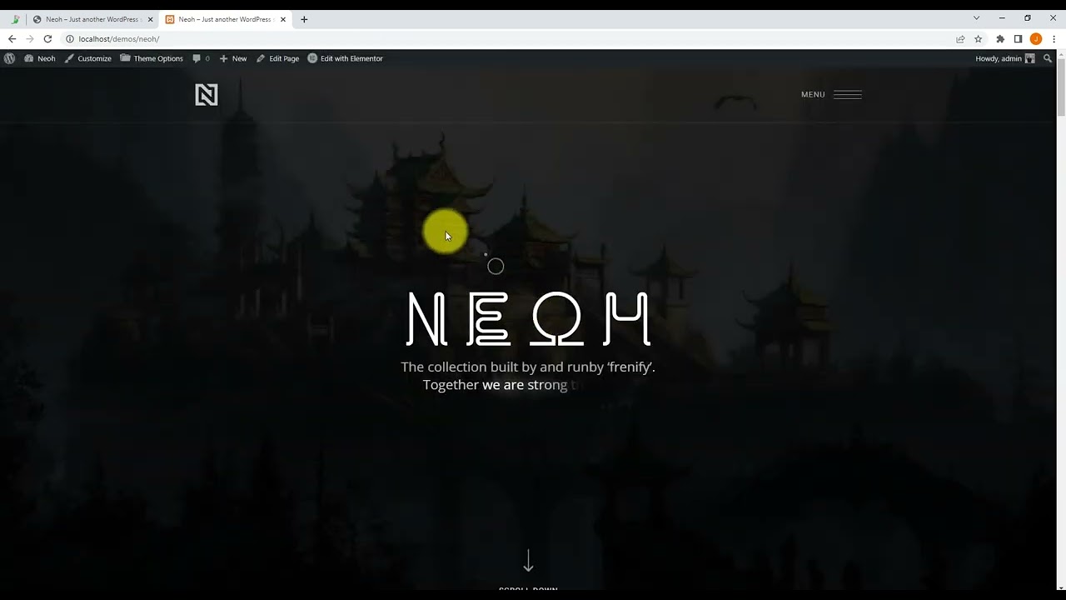Click the admin user avatar in admin bar
Screen dimensions: 1066x600
coord(1030,58)
